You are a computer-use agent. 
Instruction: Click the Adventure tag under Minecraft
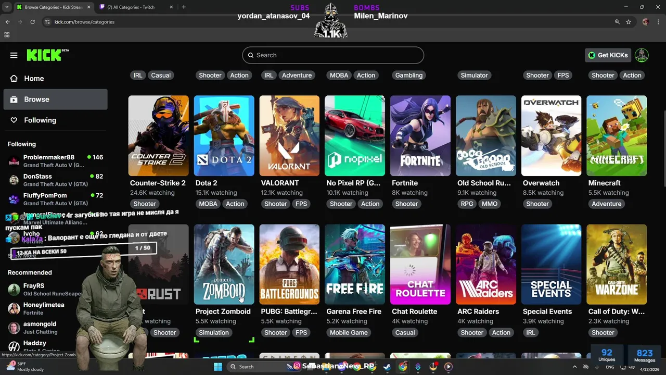[x=607, y=204]
